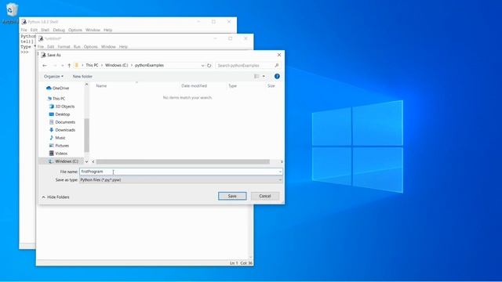Click the Music note icon
The image size is (502, 282).
click(x=51, y=138)
